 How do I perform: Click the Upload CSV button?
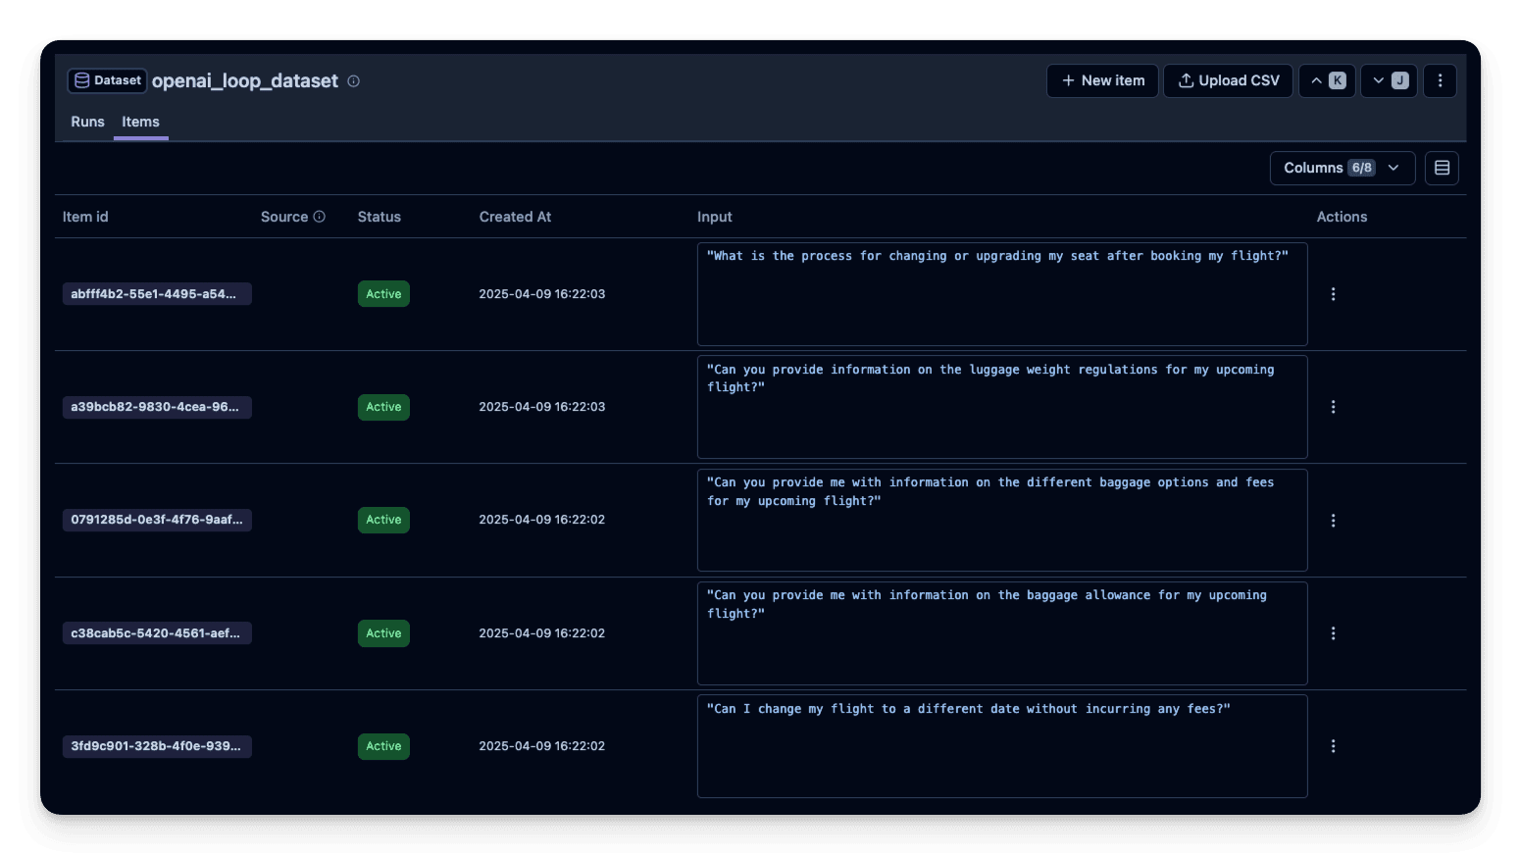(1227, 80)
